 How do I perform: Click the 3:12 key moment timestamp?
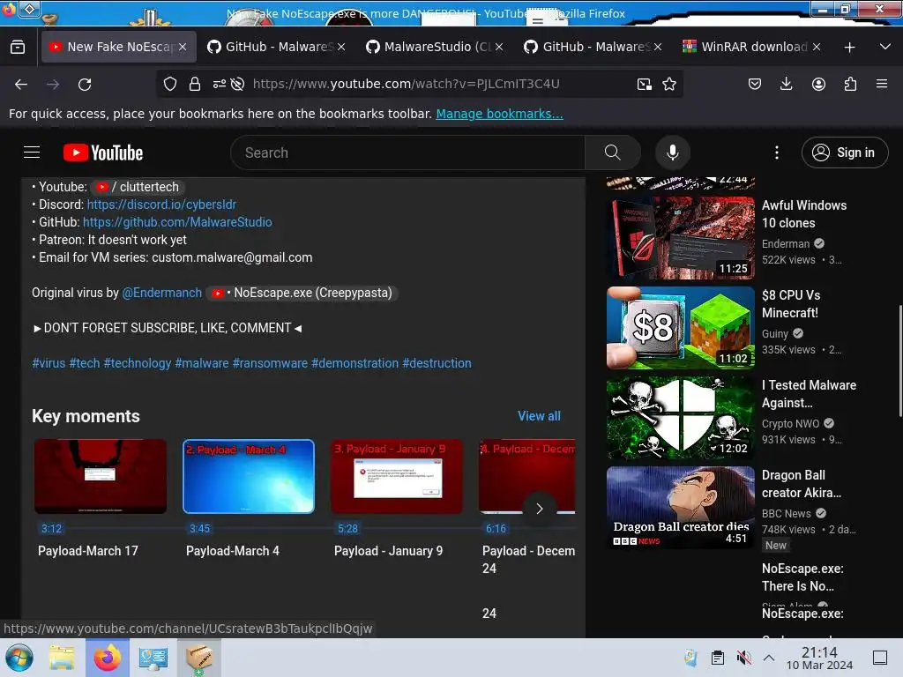click(51, 529)
